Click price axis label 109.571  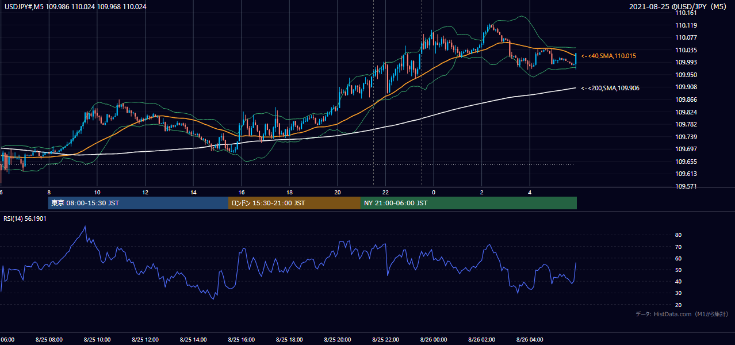(x=686, y=186)
